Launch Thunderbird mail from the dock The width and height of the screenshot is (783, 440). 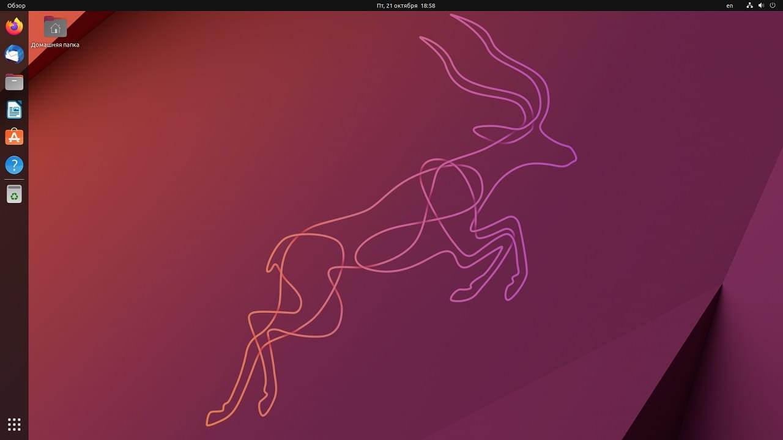click(x=14, y=54)
